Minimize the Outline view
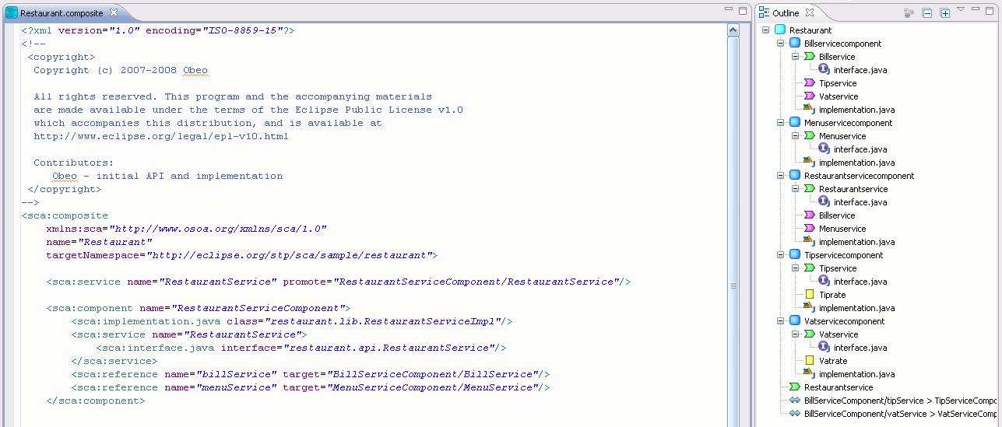 (977, 9)
